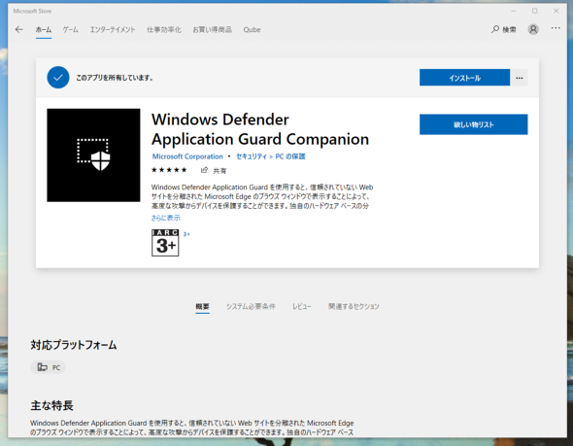Switch to the 関連するセクション tab

tap(354, 306)
